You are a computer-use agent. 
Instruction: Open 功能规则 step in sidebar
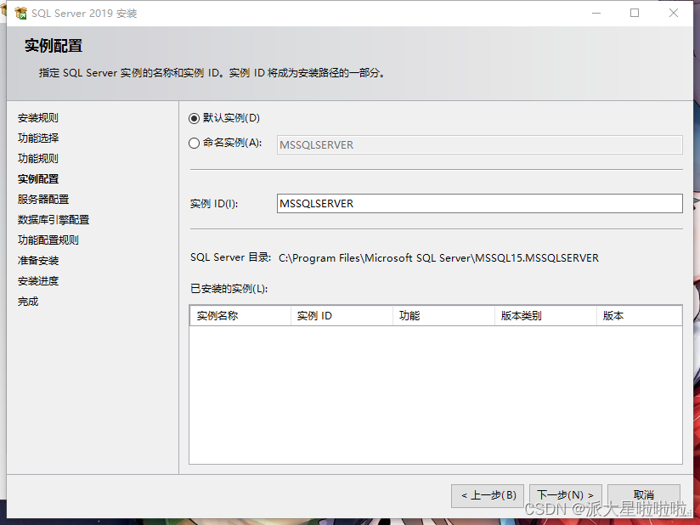[38, 159]
